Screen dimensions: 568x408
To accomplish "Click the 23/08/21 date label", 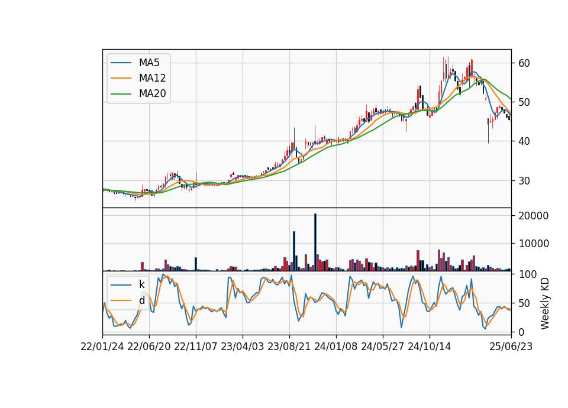I will (x=289, y=347).
